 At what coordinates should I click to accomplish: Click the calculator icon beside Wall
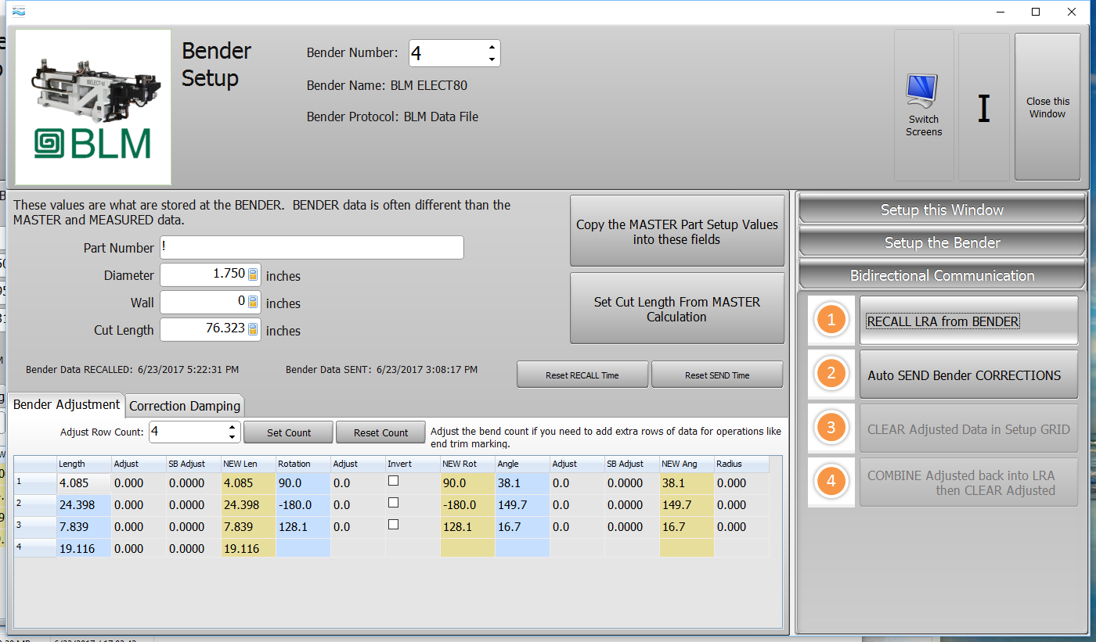[x=253, y=302]
